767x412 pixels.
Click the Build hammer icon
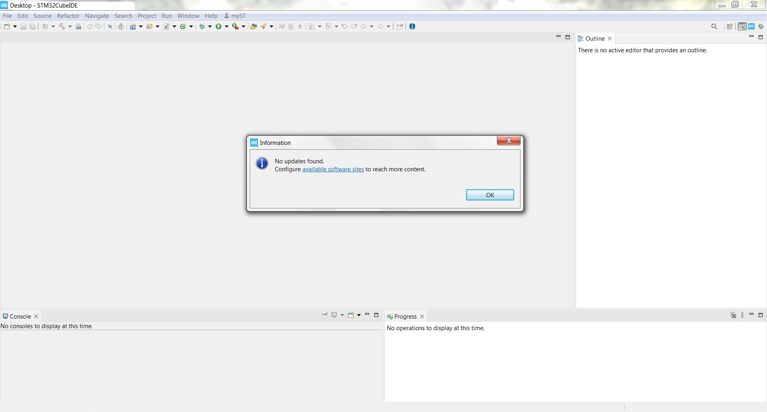pyautogui.click(x=62, y=26)
